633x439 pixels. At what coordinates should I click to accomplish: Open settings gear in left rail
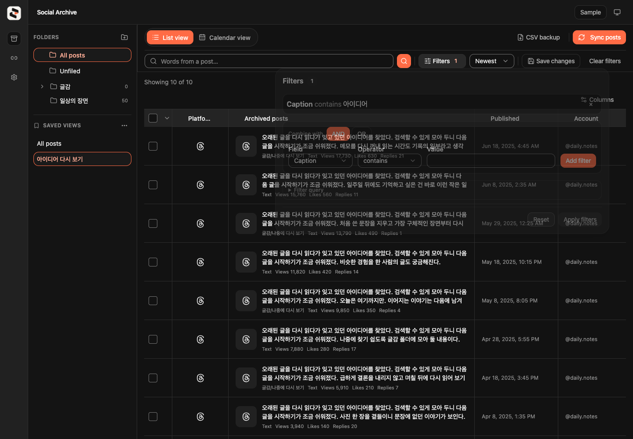click(x=14, y=77)
